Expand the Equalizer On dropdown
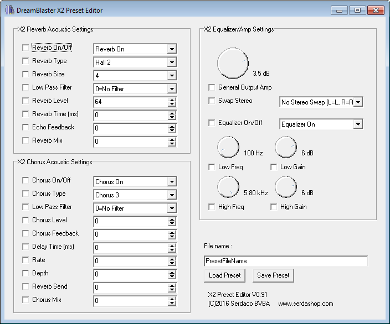The image size is (390, 324). [358, 124]
